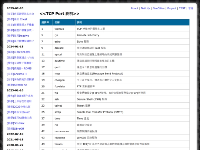
Task: Open the '[教學]模擬器・ROMS' article link
Action: coord(19,69)
